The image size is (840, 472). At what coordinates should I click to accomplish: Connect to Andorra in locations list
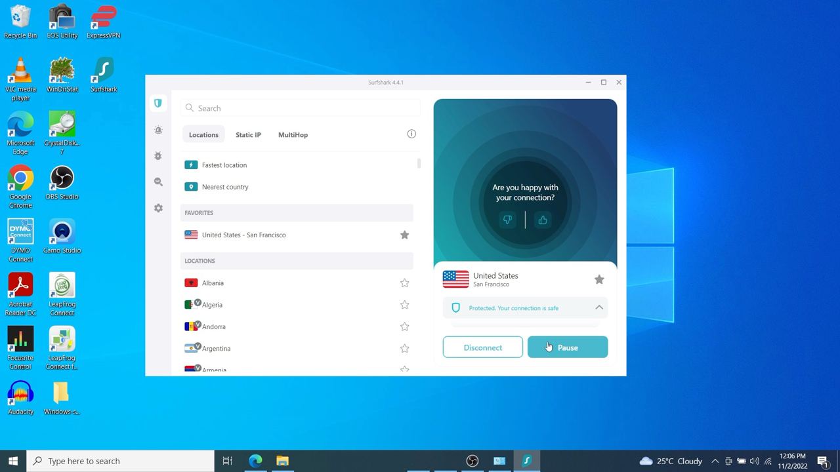point(297,326)
